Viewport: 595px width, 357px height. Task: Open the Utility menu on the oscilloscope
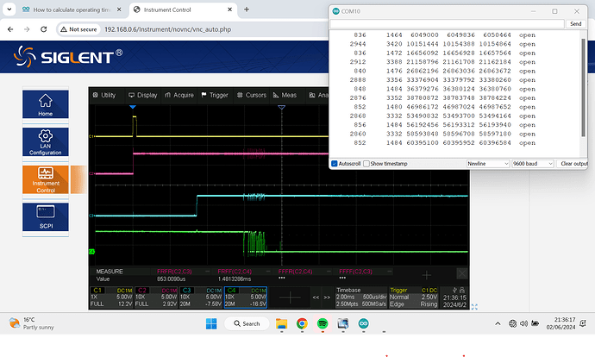coord(104,95)
